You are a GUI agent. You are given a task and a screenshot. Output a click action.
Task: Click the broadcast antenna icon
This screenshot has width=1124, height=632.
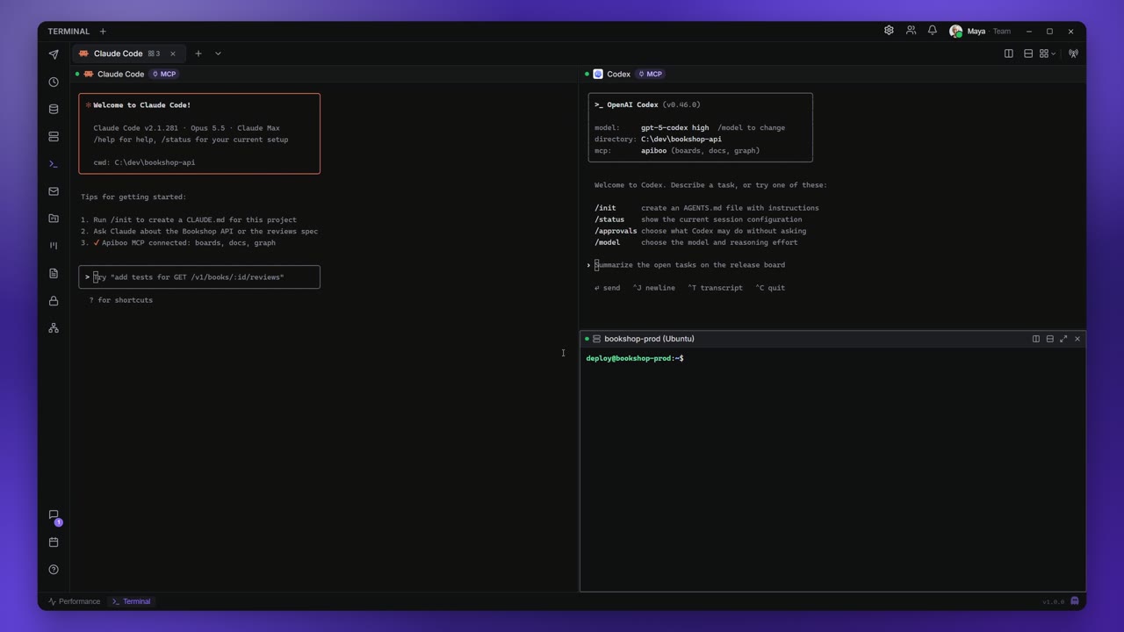pyautogui.click(x=1073, y=54)
